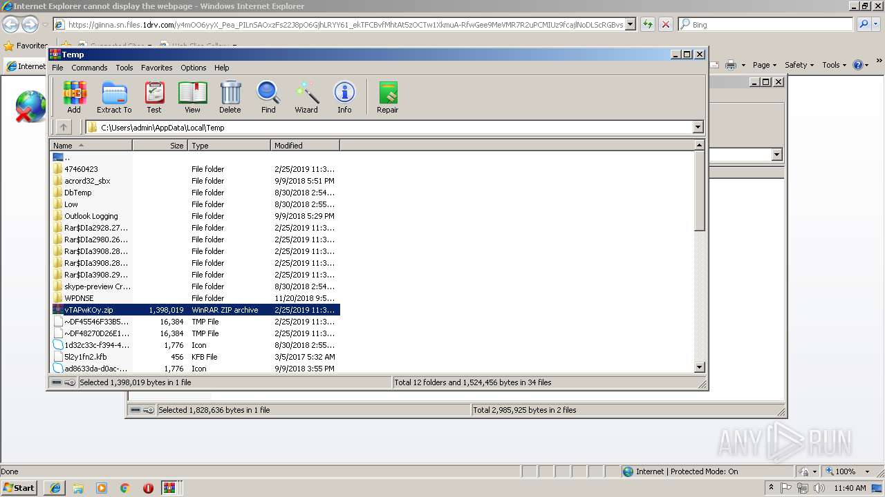
Task: Click the Bing search magnifier button
Action: coord(864,24)
